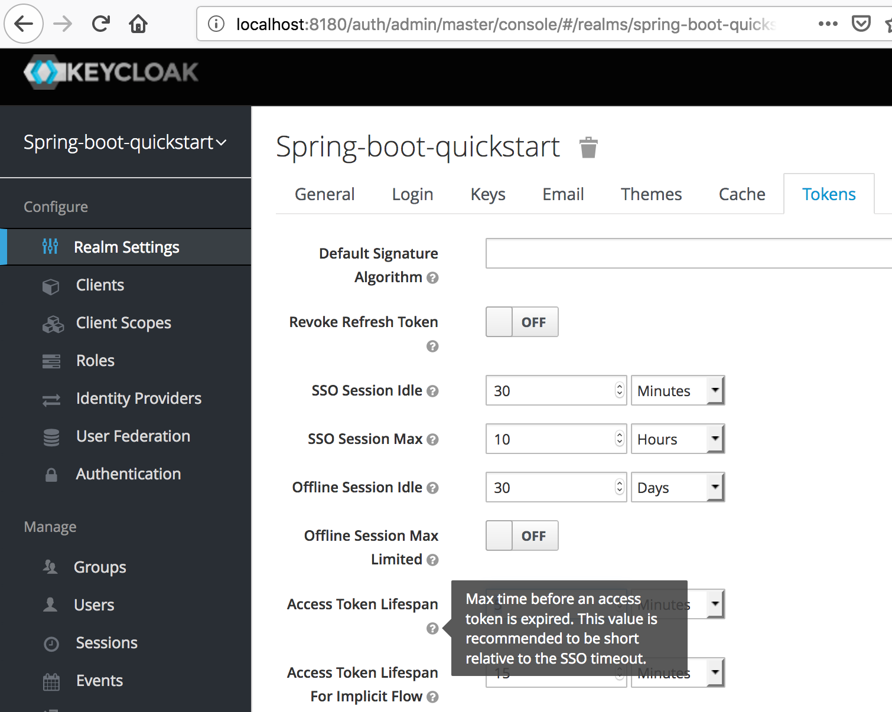Show help for SSO Session Idle
This screenshot has height=712, width=892.
click(432, 391)
